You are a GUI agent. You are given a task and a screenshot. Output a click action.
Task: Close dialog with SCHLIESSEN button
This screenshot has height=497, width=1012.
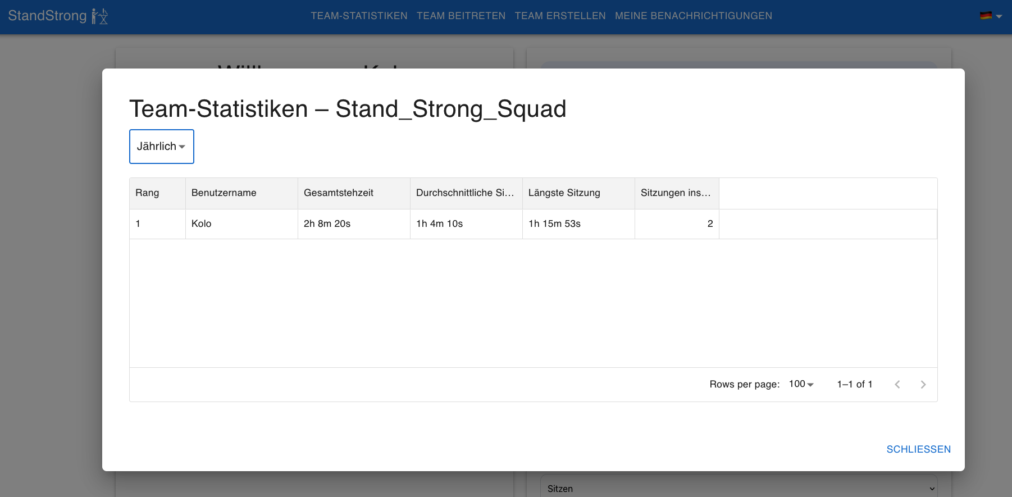(919, 449)
